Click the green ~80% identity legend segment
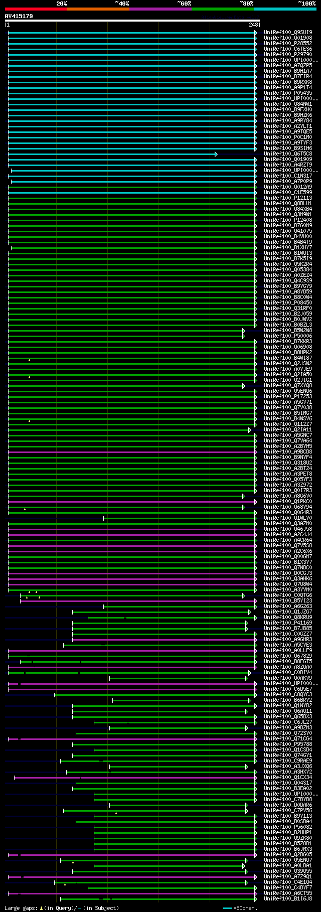 222,9
